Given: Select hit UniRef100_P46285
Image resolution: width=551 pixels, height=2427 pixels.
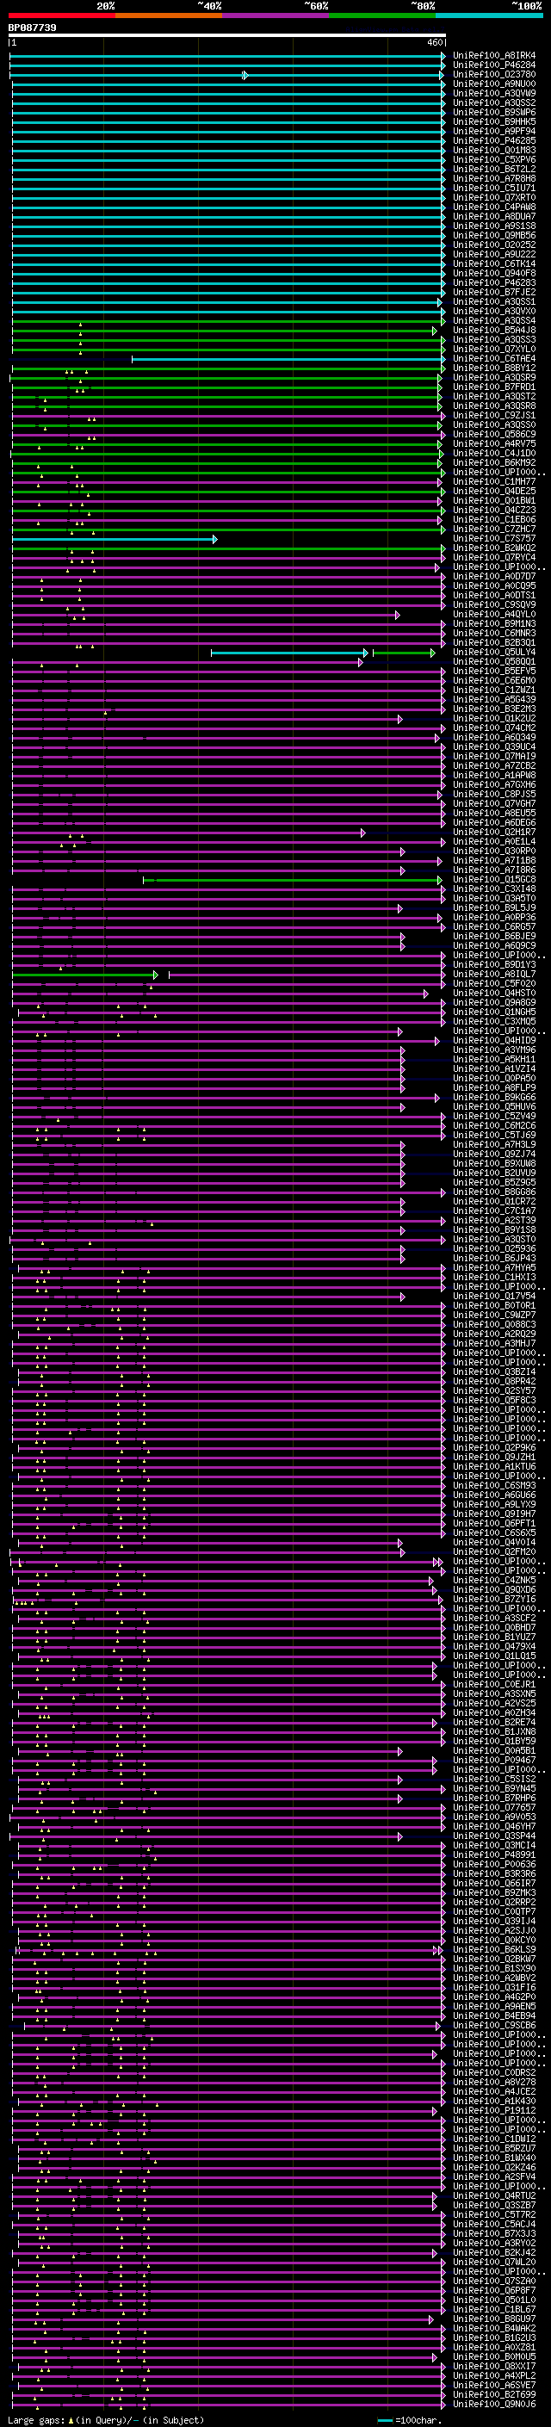Looking at the screenshot, I should click(494, 141).
